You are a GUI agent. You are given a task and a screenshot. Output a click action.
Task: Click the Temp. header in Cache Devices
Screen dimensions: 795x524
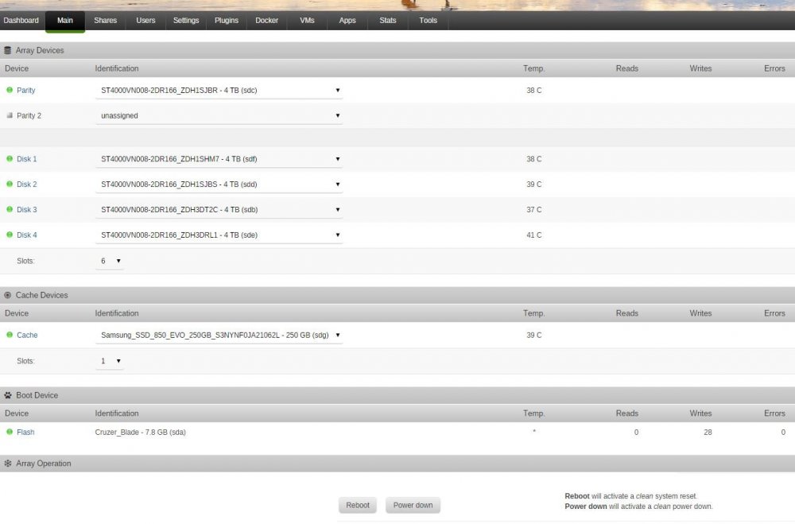click(x=534, y=313)
